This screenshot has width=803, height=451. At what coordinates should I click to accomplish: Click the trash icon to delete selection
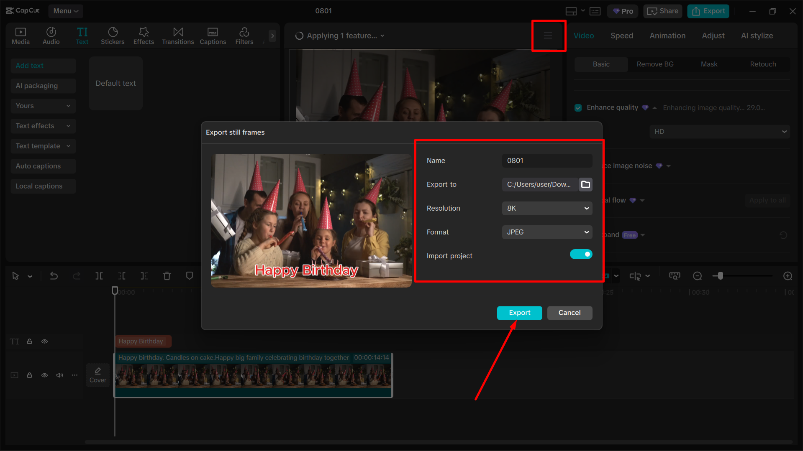click(167, 276)
